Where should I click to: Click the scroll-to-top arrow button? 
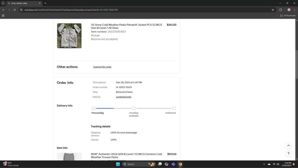288,146
